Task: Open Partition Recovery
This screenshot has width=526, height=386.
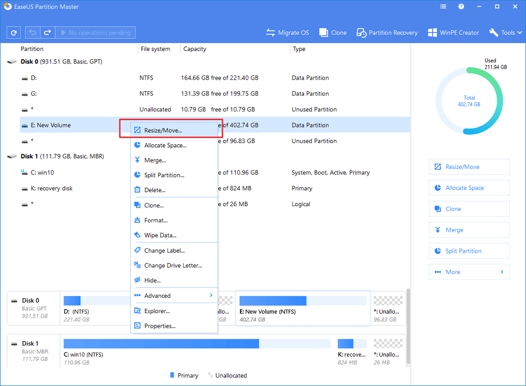Action: coord(387,33)
